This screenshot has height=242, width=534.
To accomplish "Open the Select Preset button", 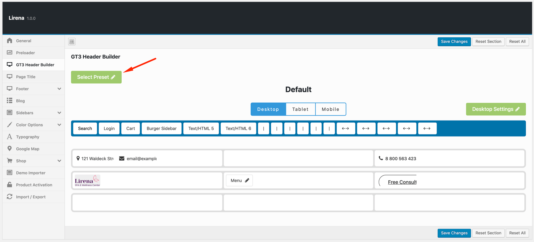I will pos(96,77).
